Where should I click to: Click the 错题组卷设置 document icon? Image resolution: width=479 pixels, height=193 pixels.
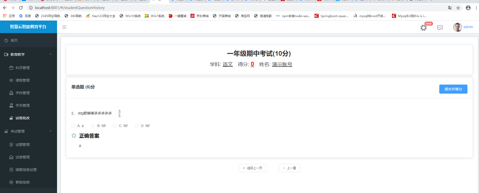[x=11, y=170]
